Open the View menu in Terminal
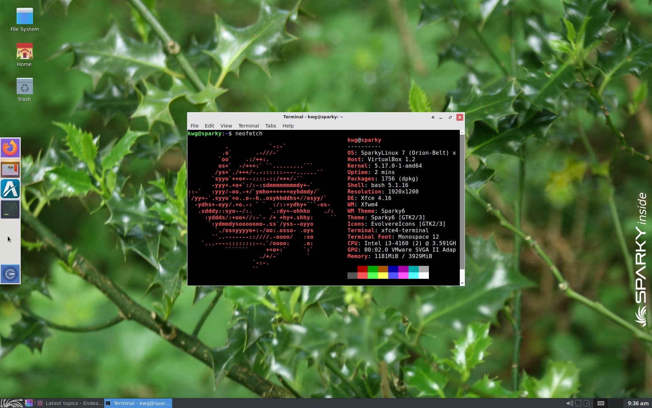The image size is (652, 408). tap(226, 126)
